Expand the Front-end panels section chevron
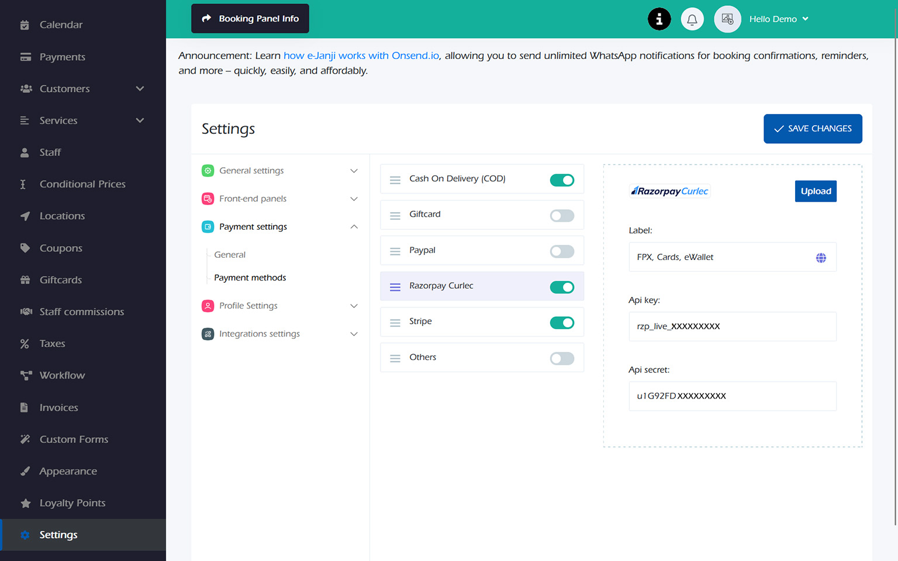Viewport: 898px width, 561px height. pyautogui.click(x=354, y=199)
